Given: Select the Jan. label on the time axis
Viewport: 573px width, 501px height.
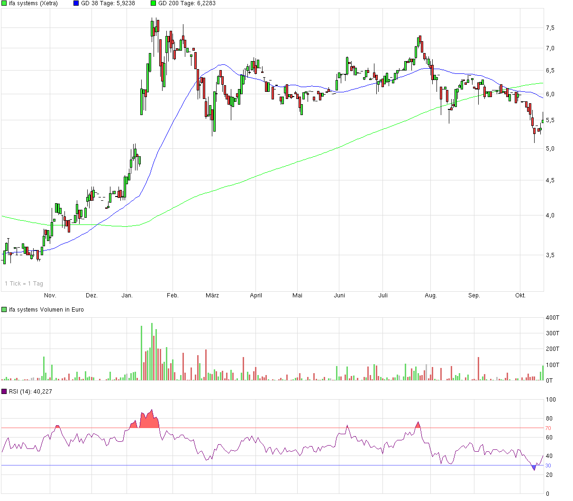Looking at the screenshot, I should (127, 295).
